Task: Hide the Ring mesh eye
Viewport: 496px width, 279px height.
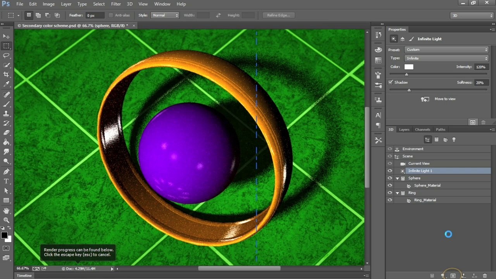Action: [390, 193]
